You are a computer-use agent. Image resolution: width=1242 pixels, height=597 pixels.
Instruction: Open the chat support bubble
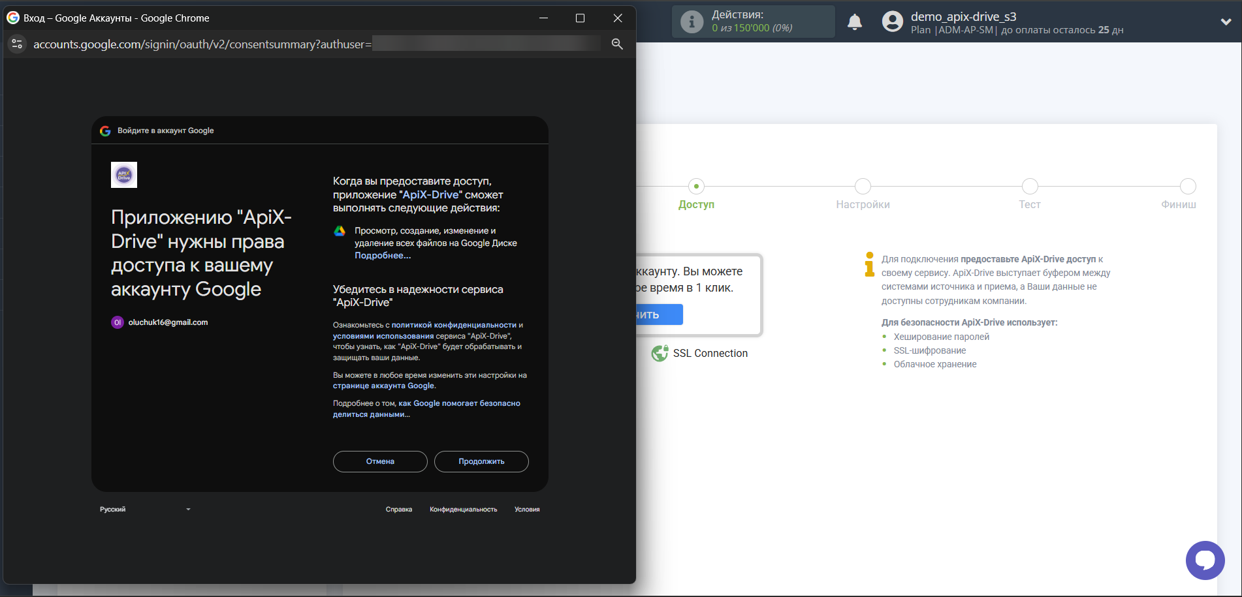(x=1205, y=560)
